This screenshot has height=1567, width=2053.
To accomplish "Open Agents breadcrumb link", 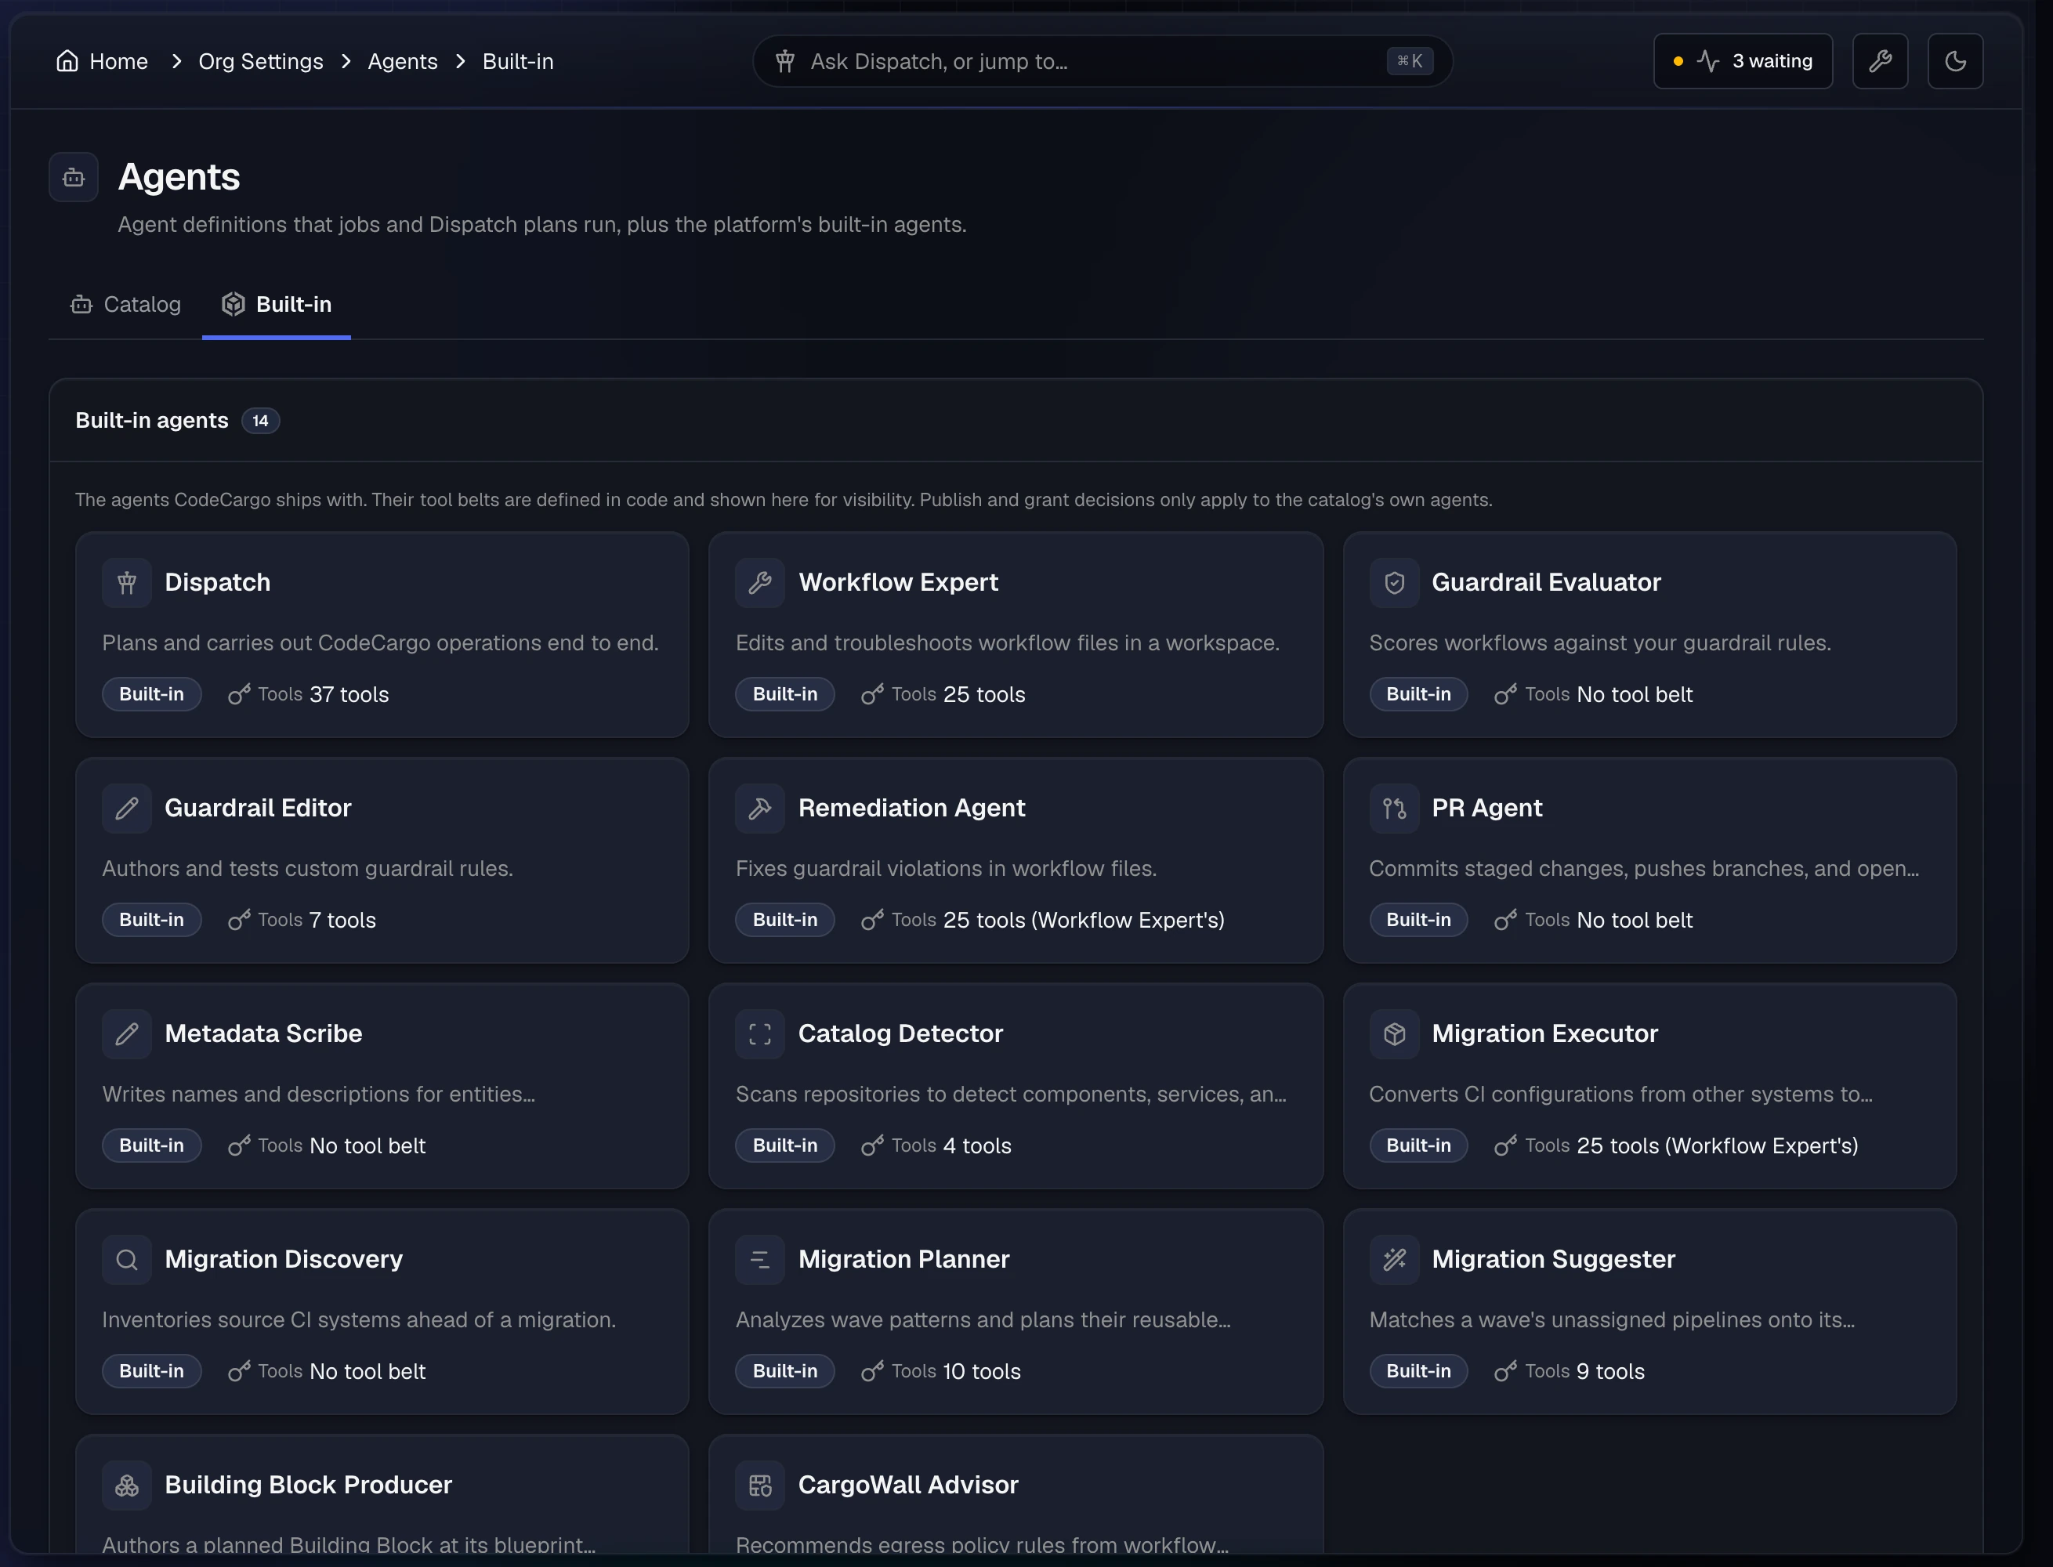I will [402, 62].
